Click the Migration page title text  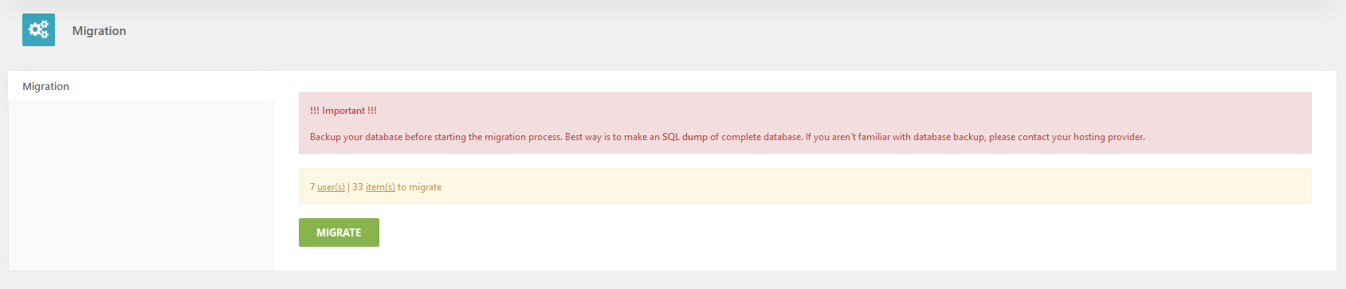pyautogui.click(x=99, y=30)
